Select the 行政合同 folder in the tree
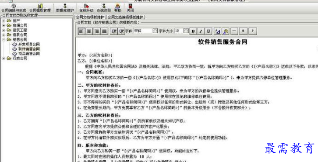The width and height of the screenshot is (318, 162). pyautogui.click(x=20, y=58)
